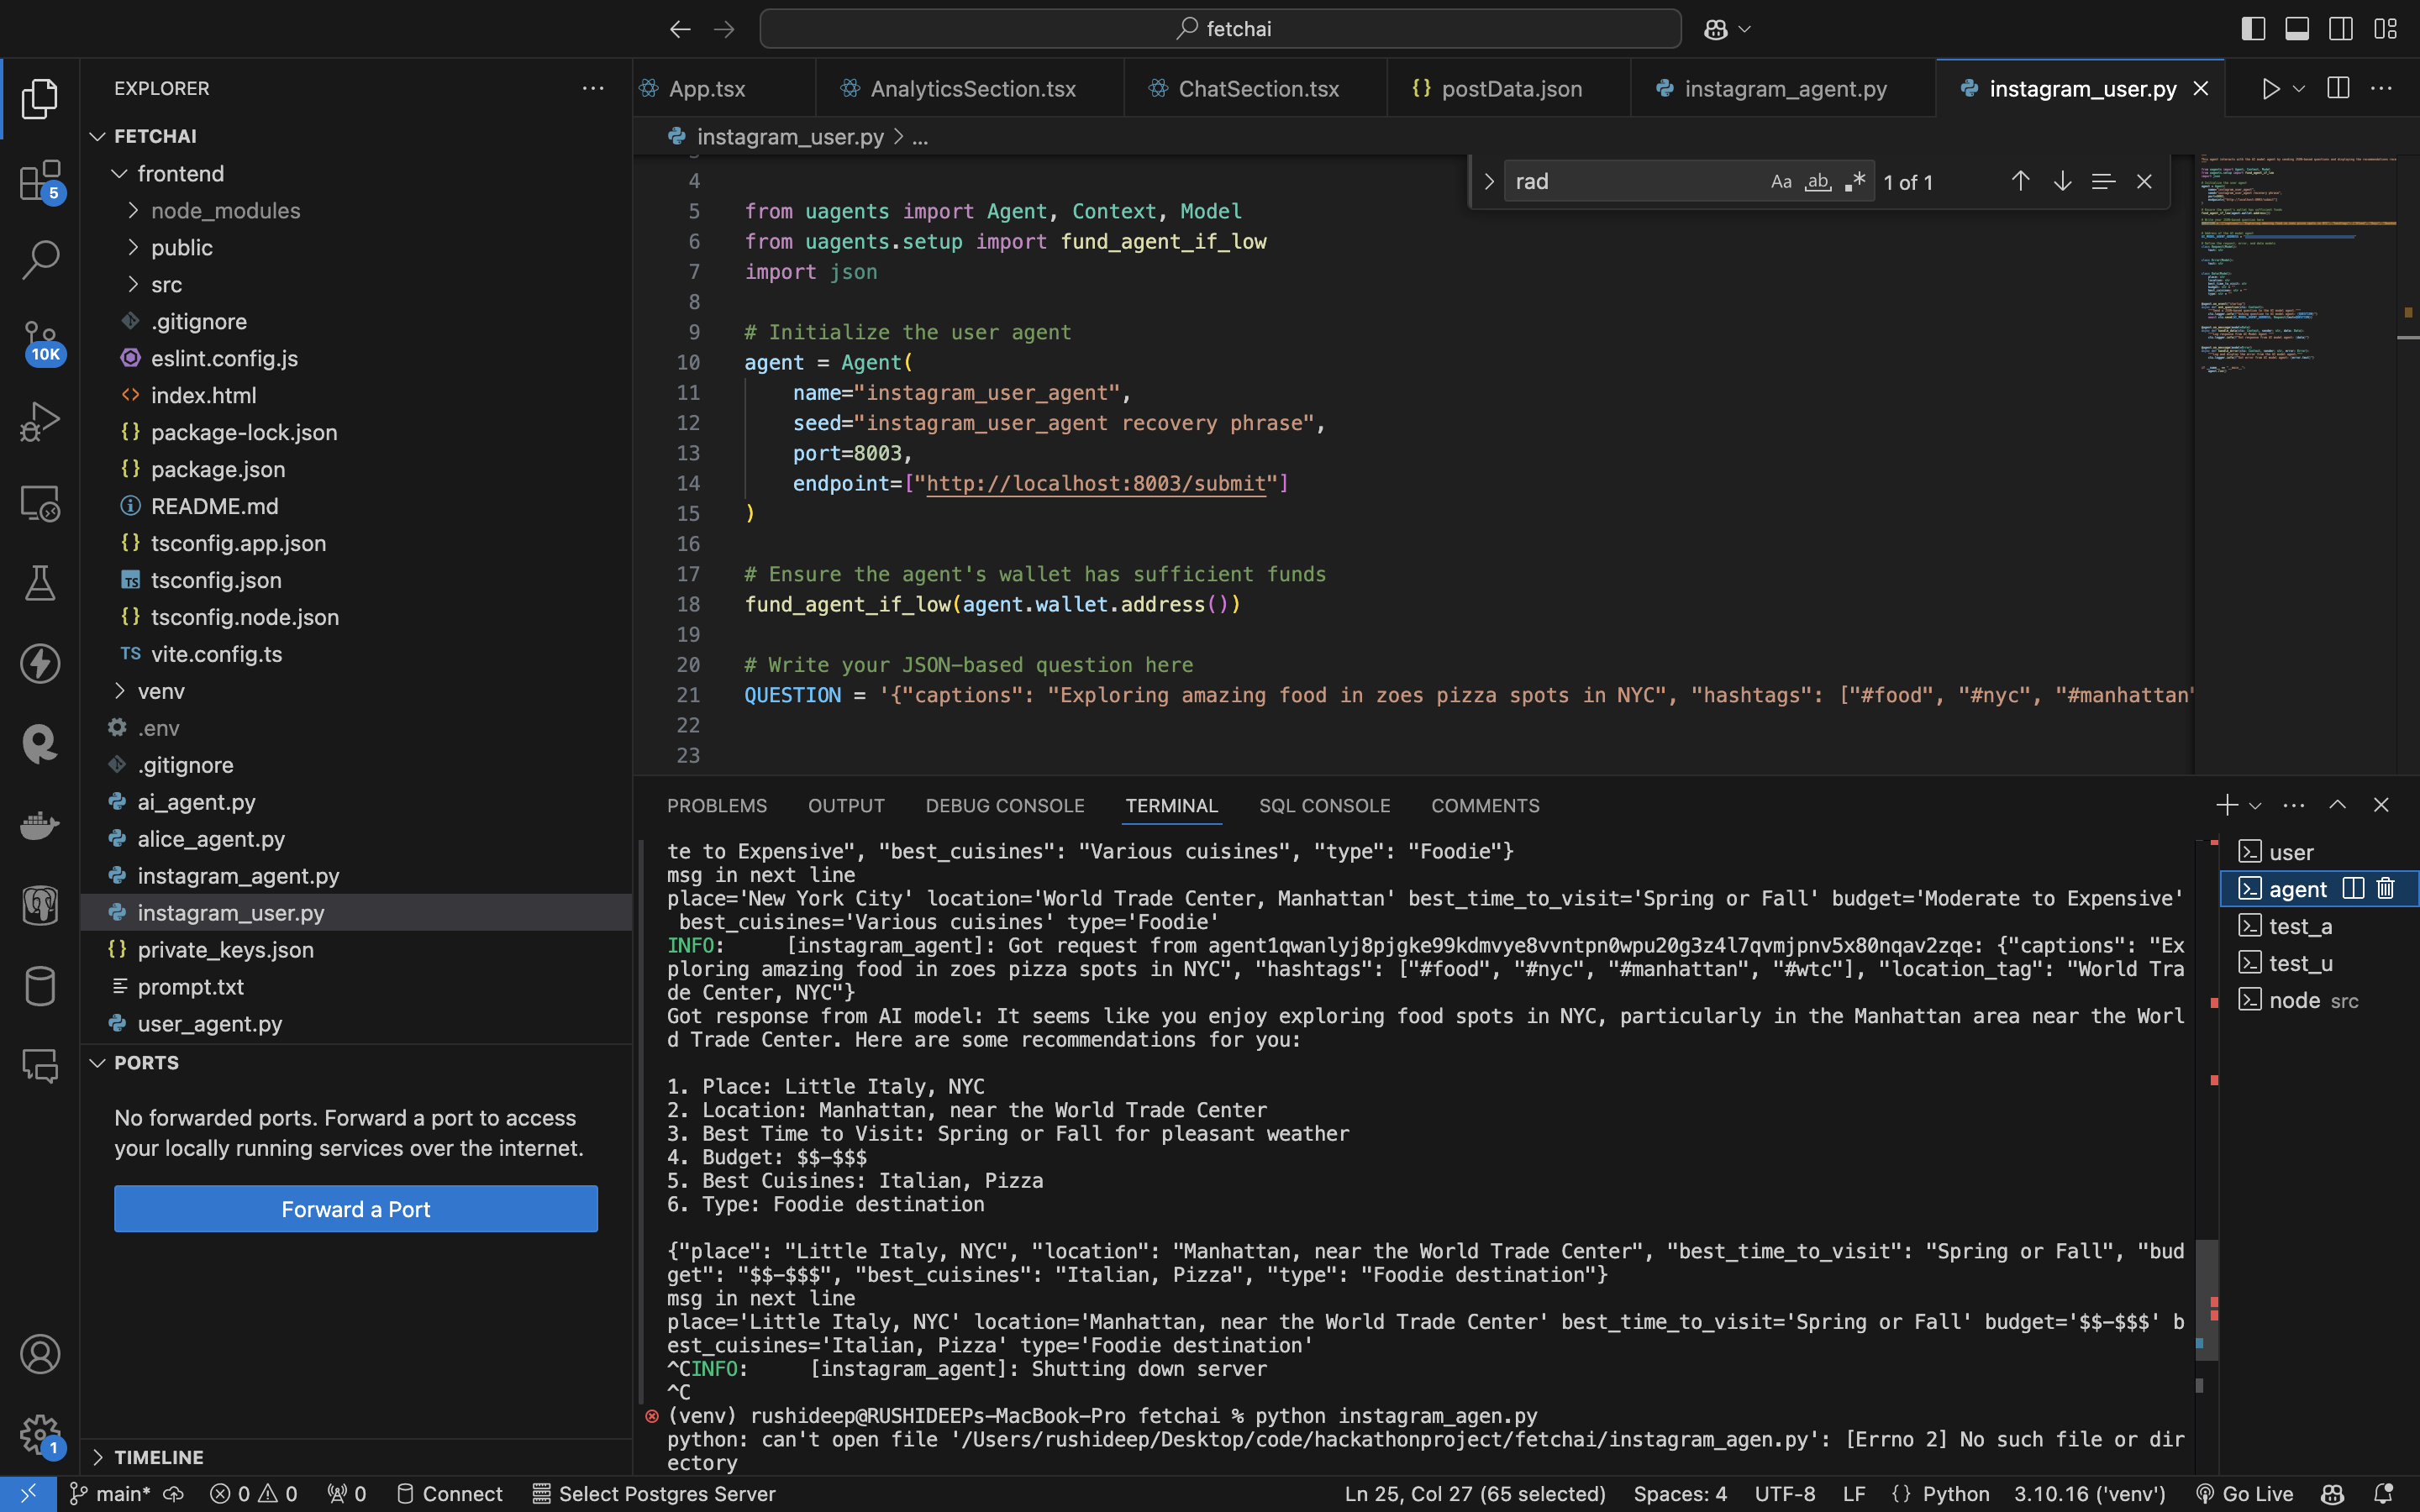Click the Run Python File play button
The height and width of the screenshot is (1512, 2420).
tap(2270, 89)
